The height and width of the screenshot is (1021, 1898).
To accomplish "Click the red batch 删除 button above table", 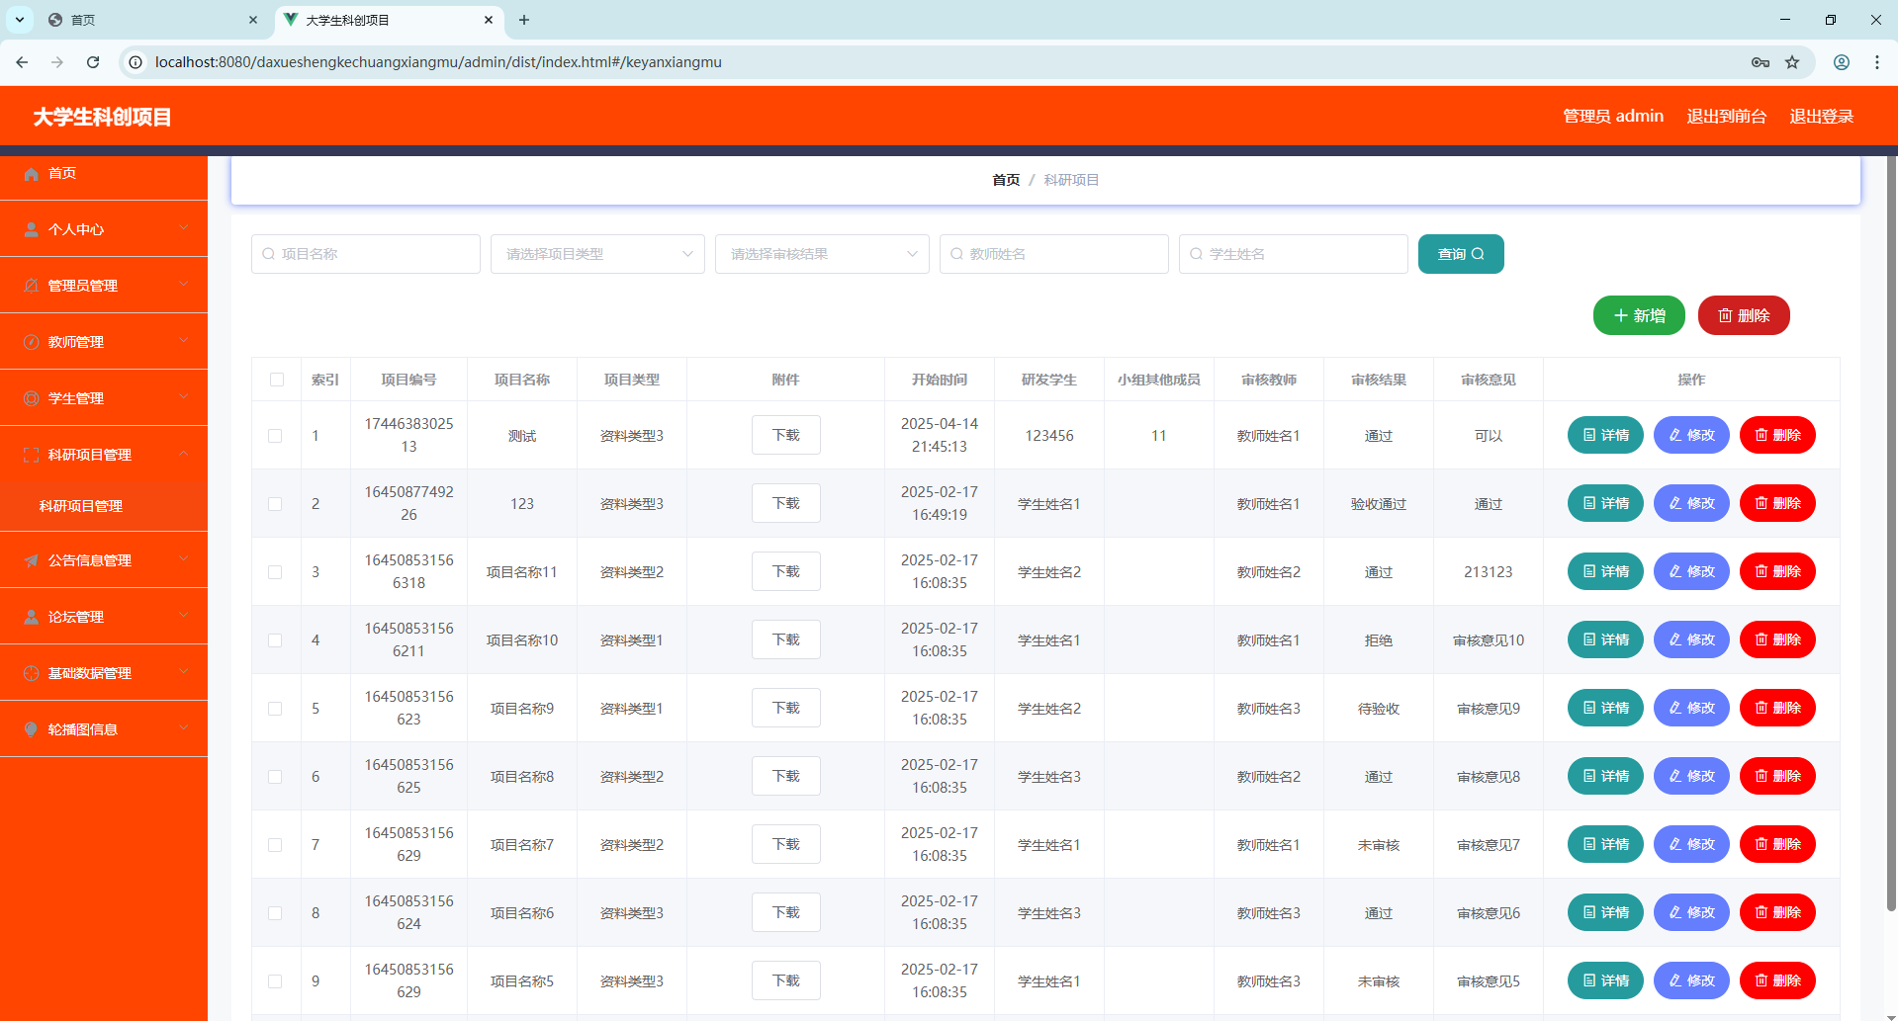I will point(1744,315).
